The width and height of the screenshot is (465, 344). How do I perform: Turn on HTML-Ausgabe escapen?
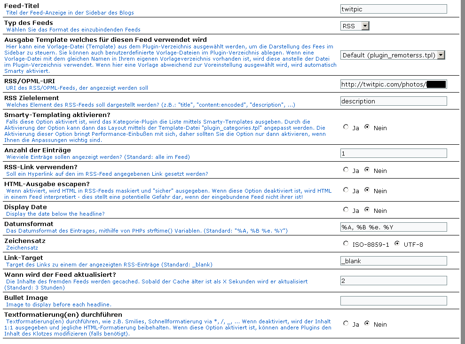pyautogui.click(x=347, y=191)
